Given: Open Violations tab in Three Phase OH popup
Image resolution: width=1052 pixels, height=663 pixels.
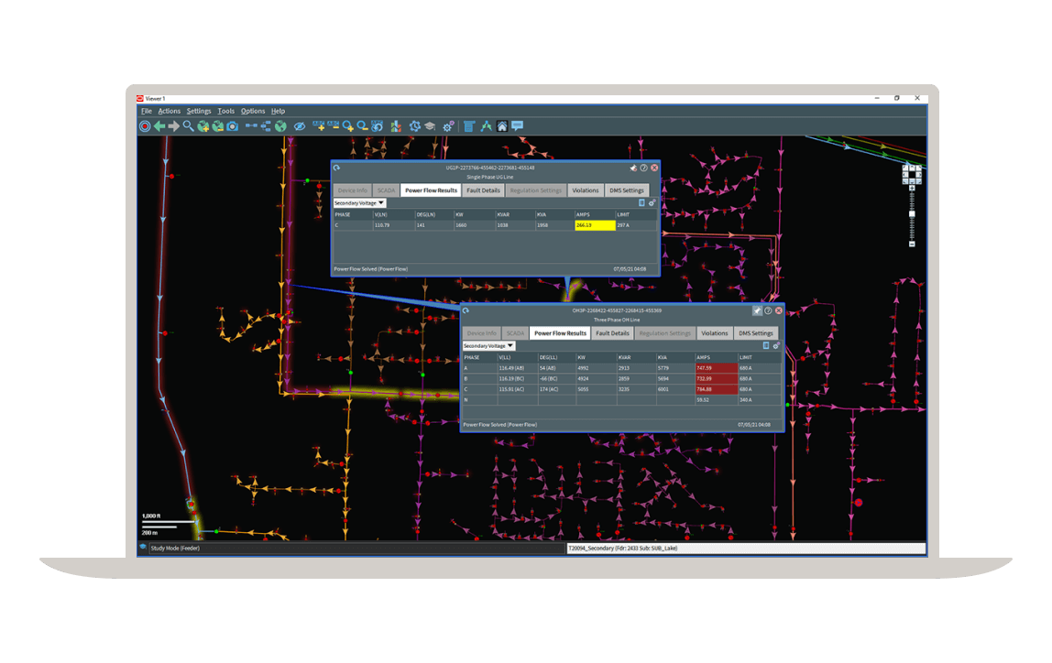Looking at the screenshot, I should point(715,333).
